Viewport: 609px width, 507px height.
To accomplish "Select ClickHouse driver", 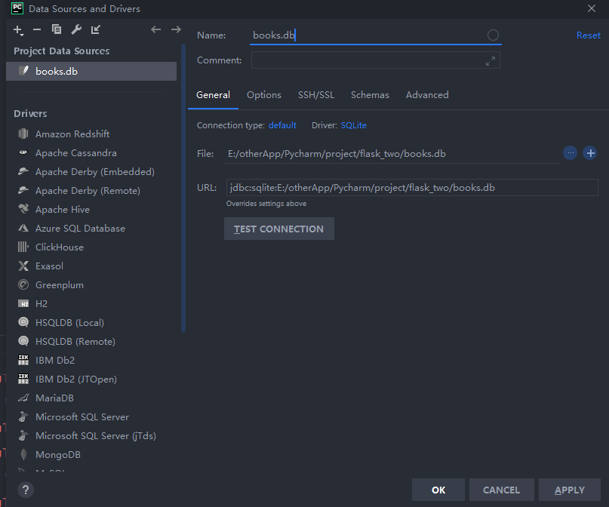I will (91, 247).
